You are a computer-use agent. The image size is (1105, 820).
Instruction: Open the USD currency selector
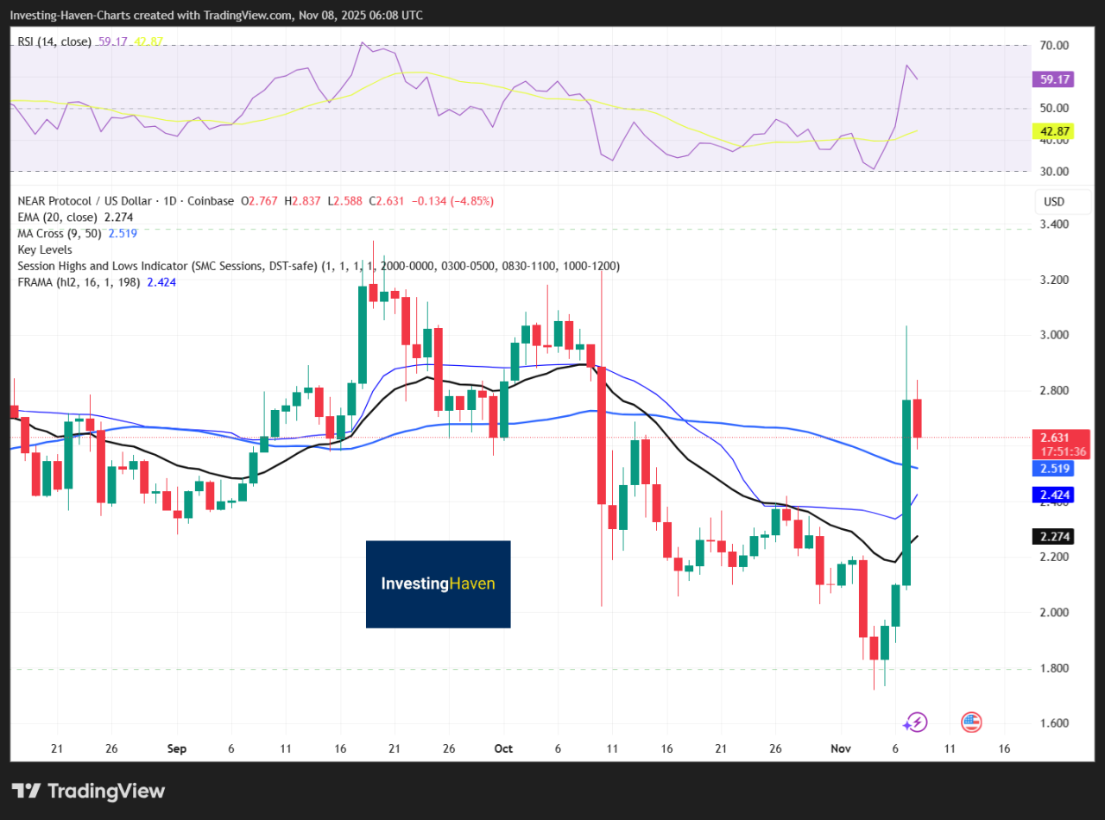click(1054, 202)
